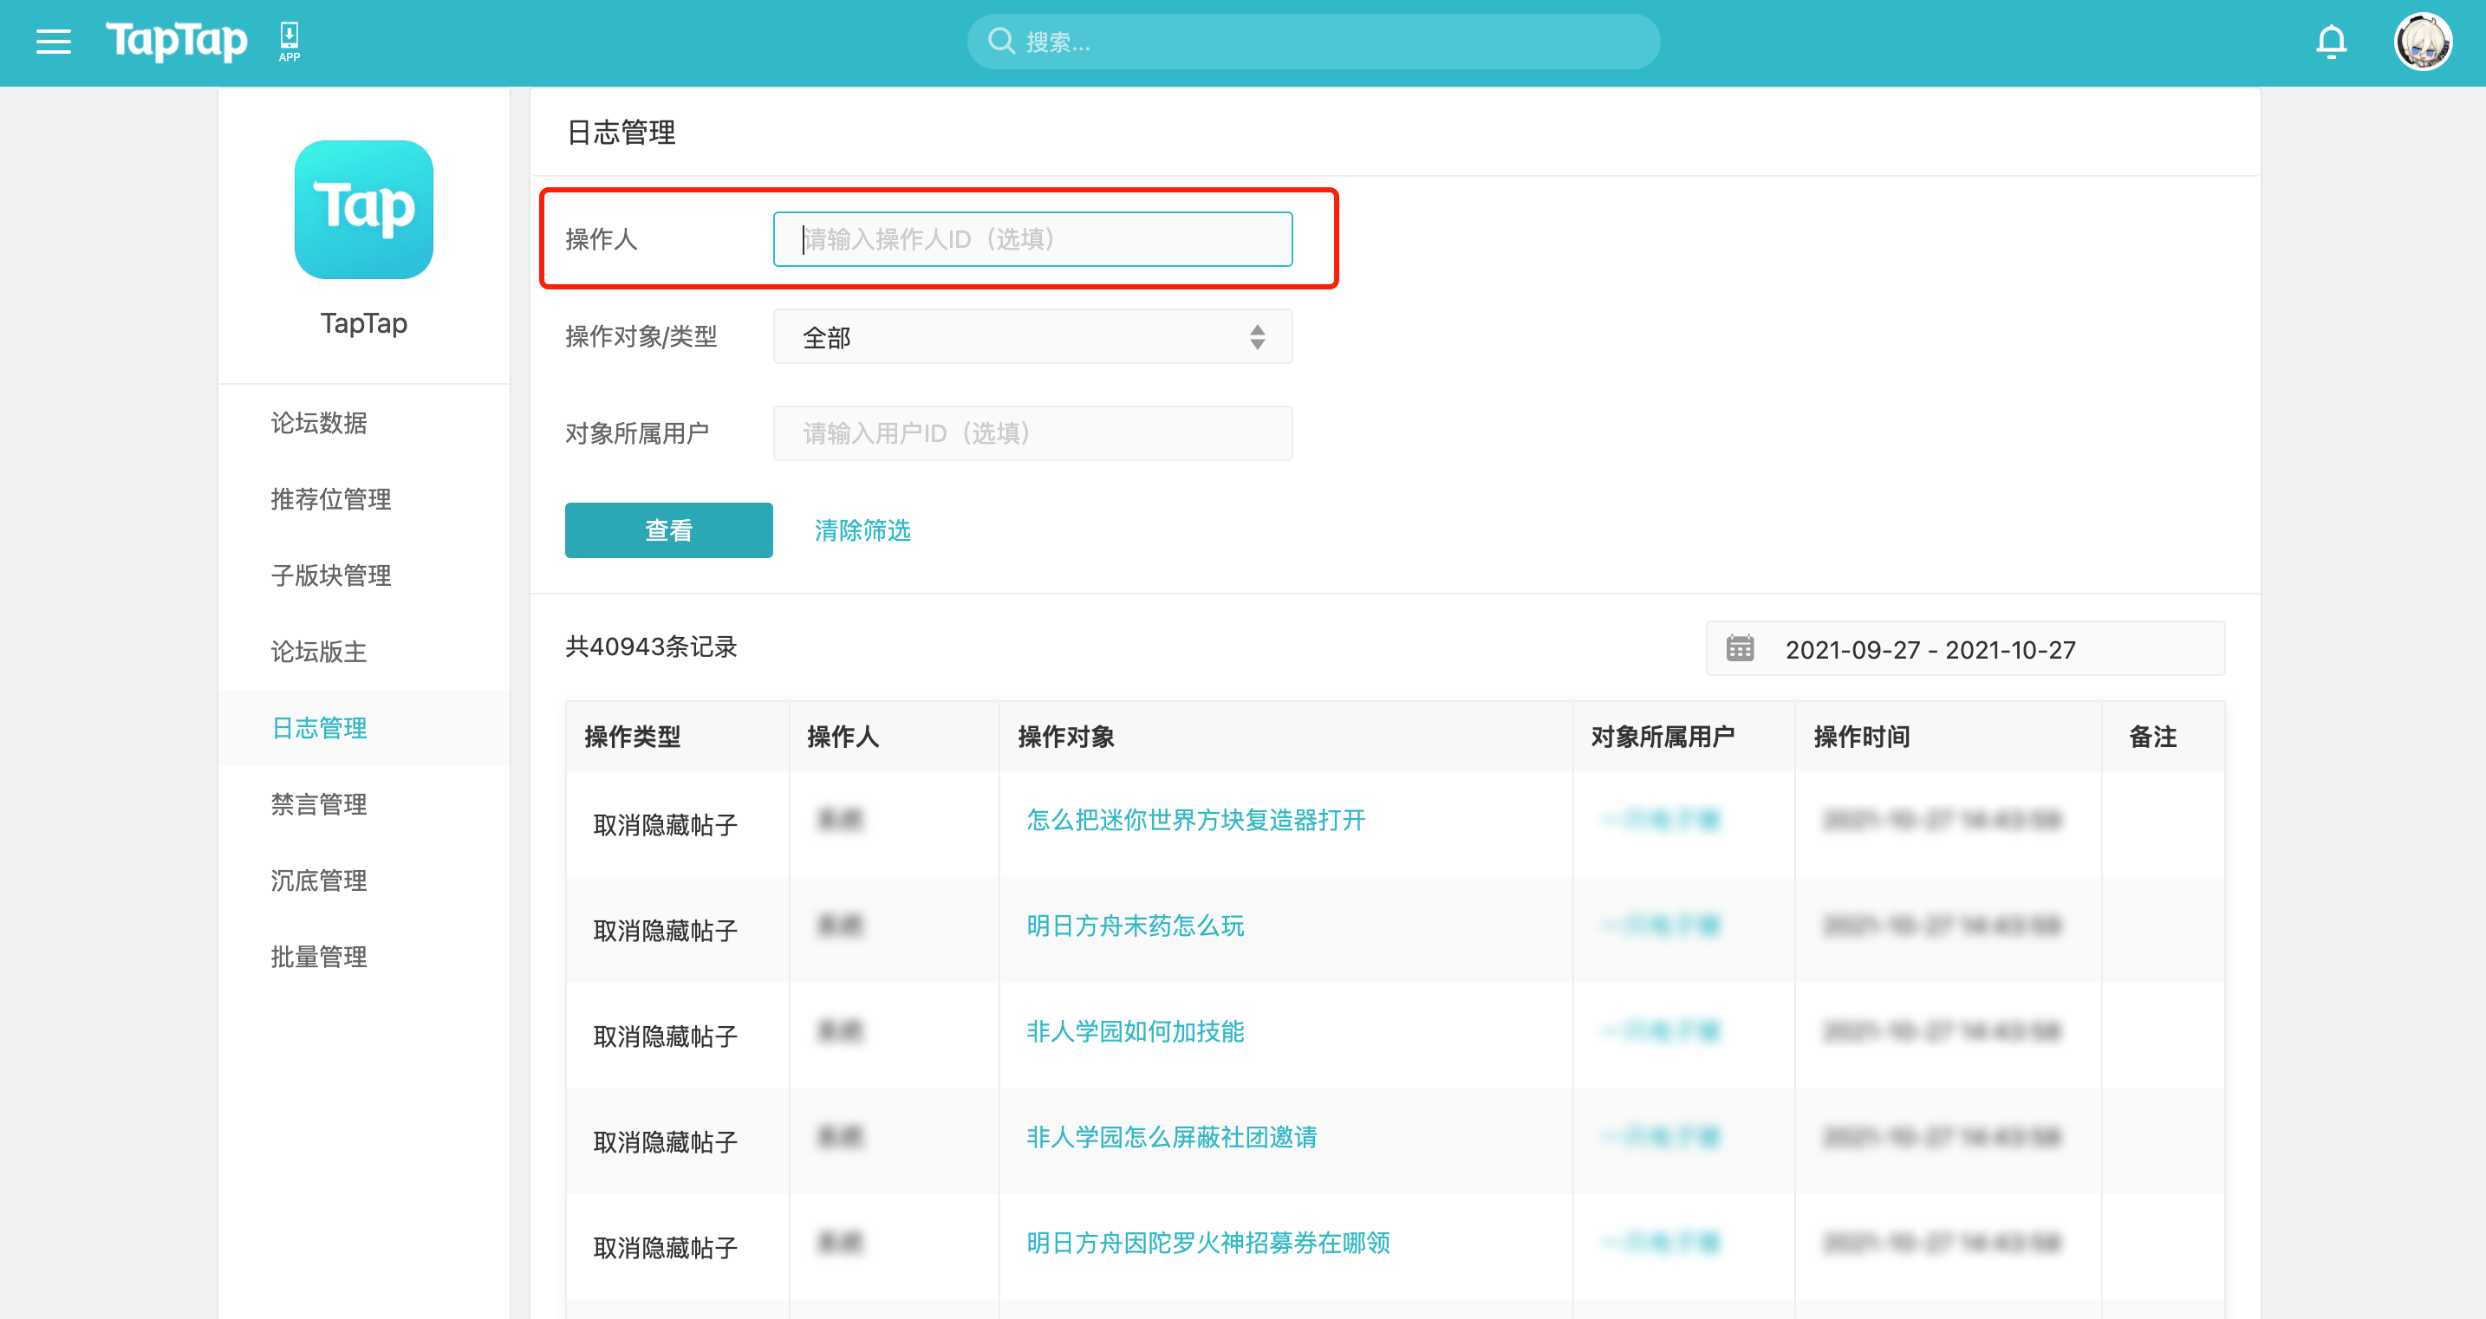This screenshot has width=2486, height=1319.
Task: Click the APP download icon
Action: click(x=289, y=42)
